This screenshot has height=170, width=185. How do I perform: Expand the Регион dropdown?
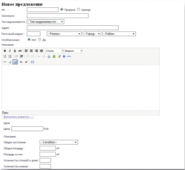[x=64, y=34]
